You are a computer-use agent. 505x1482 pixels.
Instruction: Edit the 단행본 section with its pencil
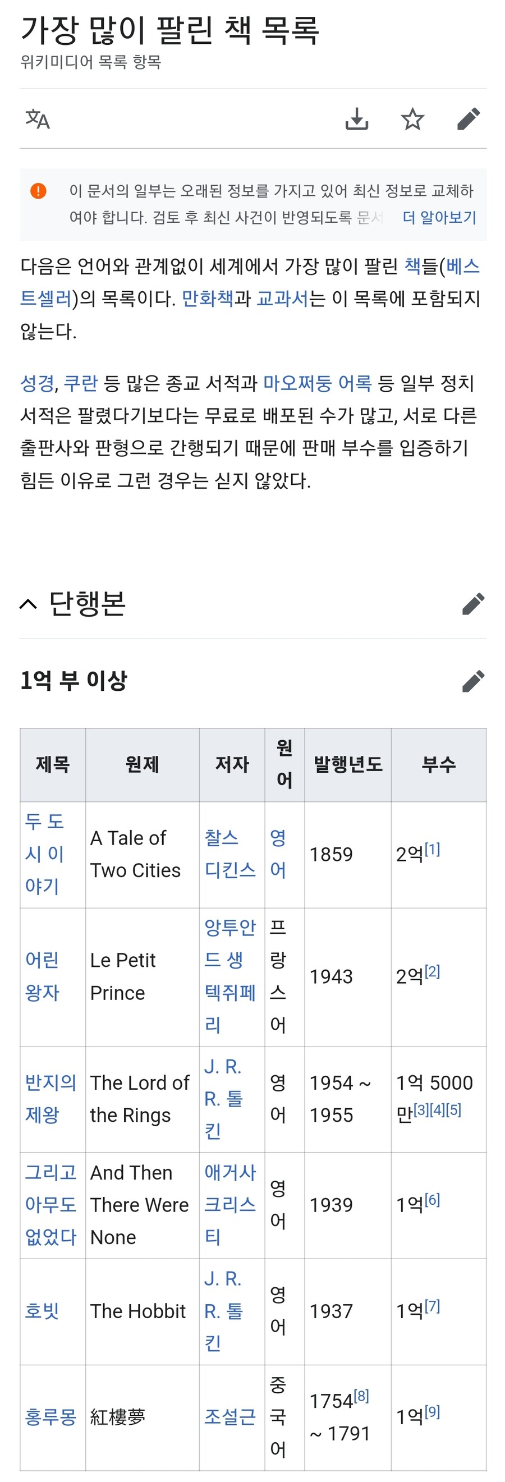click(473, 603)
